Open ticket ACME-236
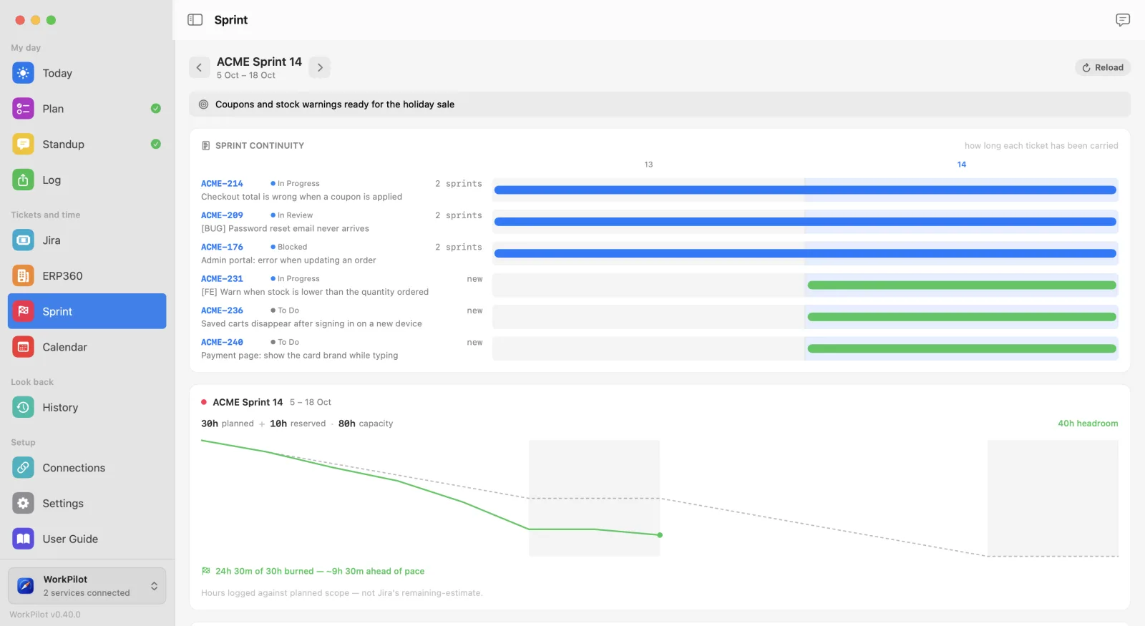 point(222,310)
